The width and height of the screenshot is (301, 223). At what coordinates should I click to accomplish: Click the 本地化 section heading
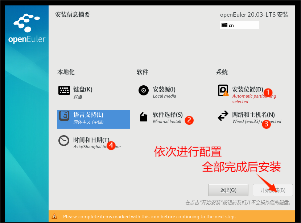(x=66, y=72)
